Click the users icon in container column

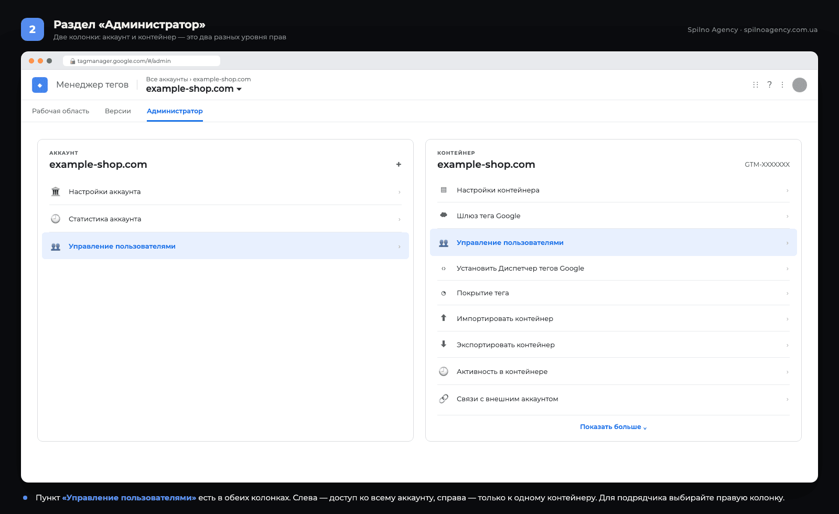click(444, 243)
